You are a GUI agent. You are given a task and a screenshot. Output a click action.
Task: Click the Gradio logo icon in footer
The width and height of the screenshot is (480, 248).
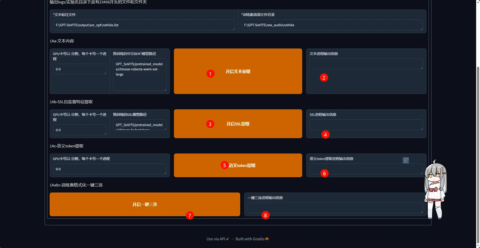pyautogui.click(x=267, y=239)
